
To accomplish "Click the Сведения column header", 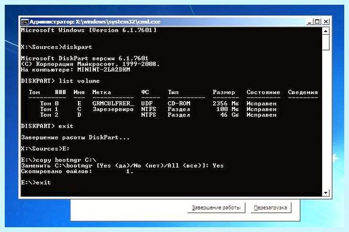I will coord(302,92).
